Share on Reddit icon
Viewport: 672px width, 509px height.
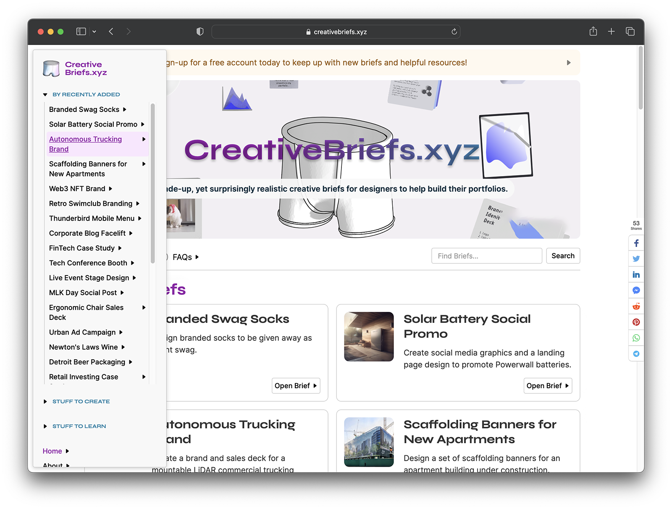point(636,306)
